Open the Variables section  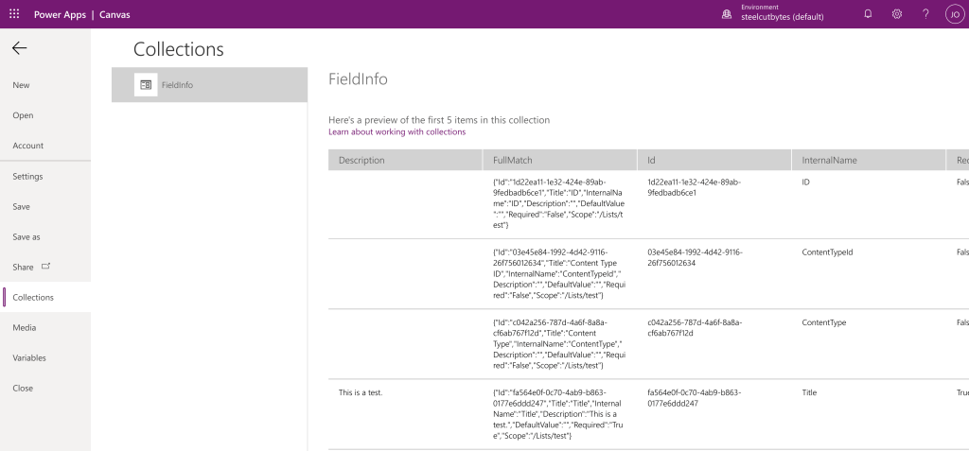(x=29, y=357)
